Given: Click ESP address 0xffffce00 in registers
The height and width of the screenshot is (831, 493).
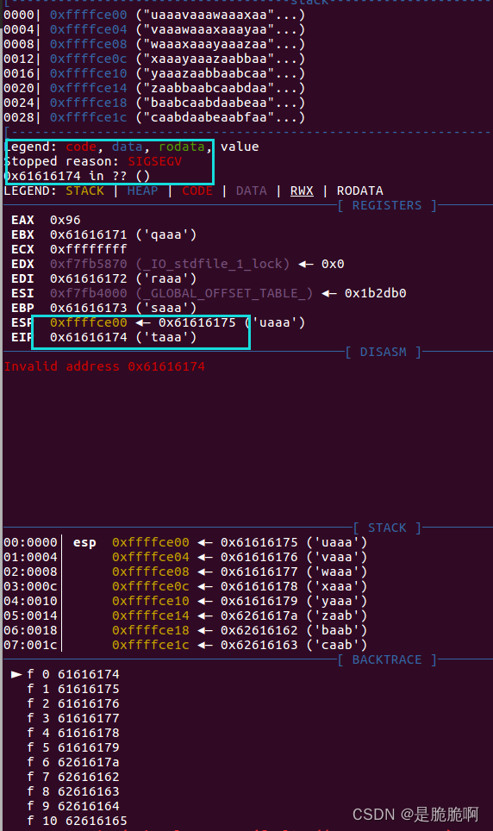Looking at the screenshot, I should [x=89, y=322].
